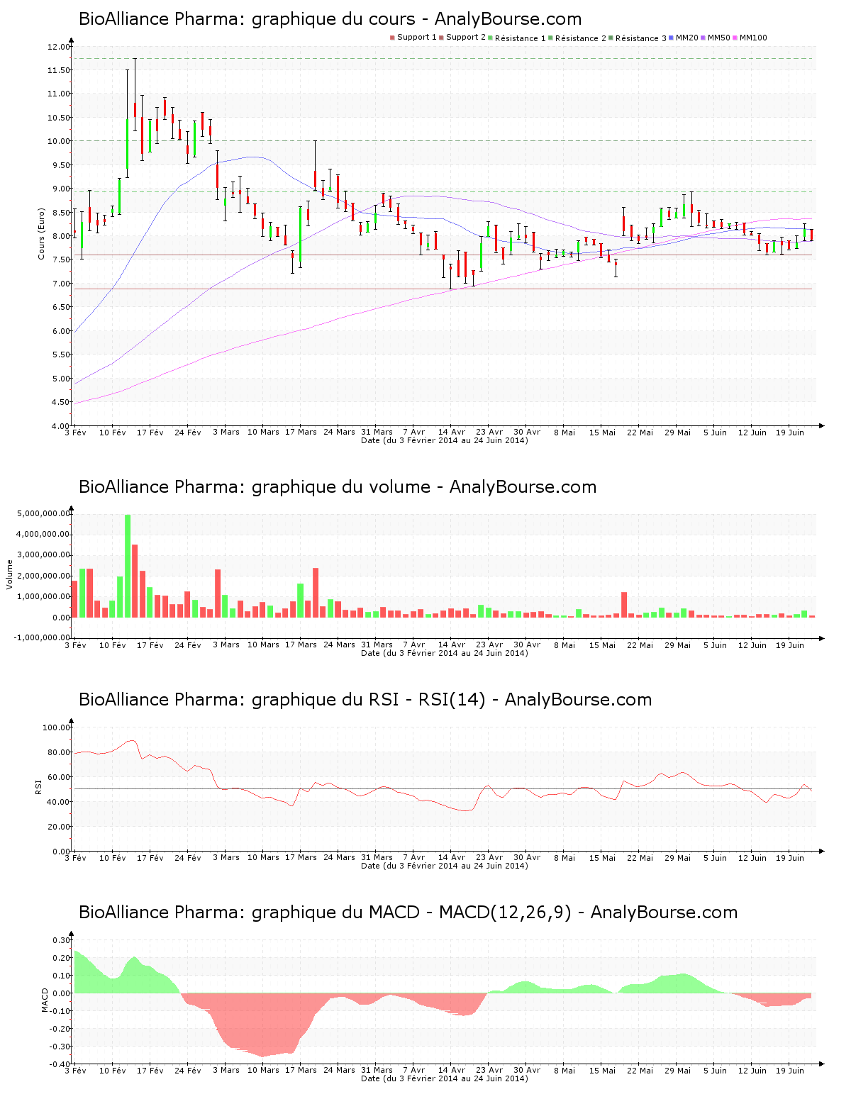Click the Date range caption under MACD chart
Image resolution: width=851 pixels, height=1099 pixels.
pyautogui.click(x=444, y=1078)
